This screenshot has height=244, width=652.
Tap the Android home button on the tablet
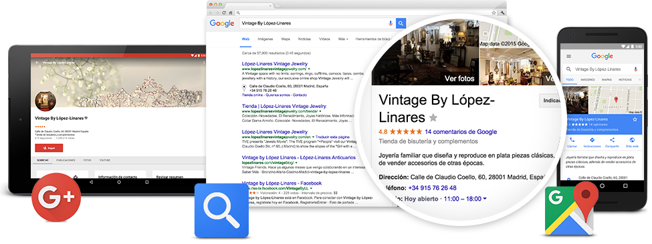(x=118, y=182)
